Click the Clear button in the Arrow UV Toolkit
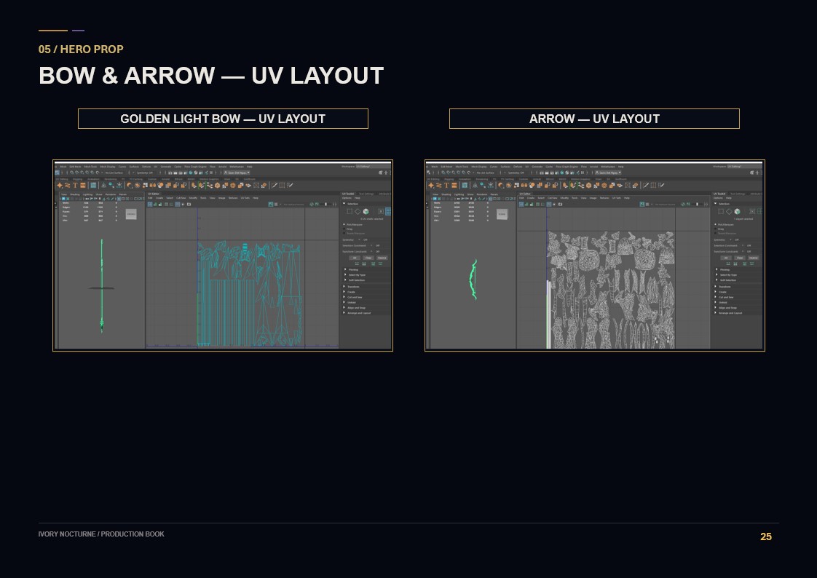The image size is (817, 578). click(x=739, y=258)
